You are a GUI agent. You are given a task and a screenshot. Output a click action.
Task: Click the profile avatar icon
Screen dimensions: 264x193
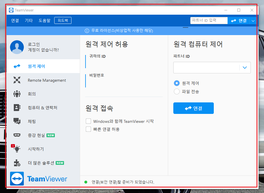click(17, 47)
